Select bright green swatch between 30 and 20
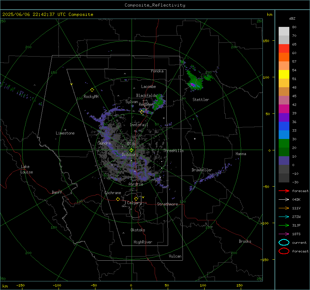The image size is (310, 290). (284, 143)
